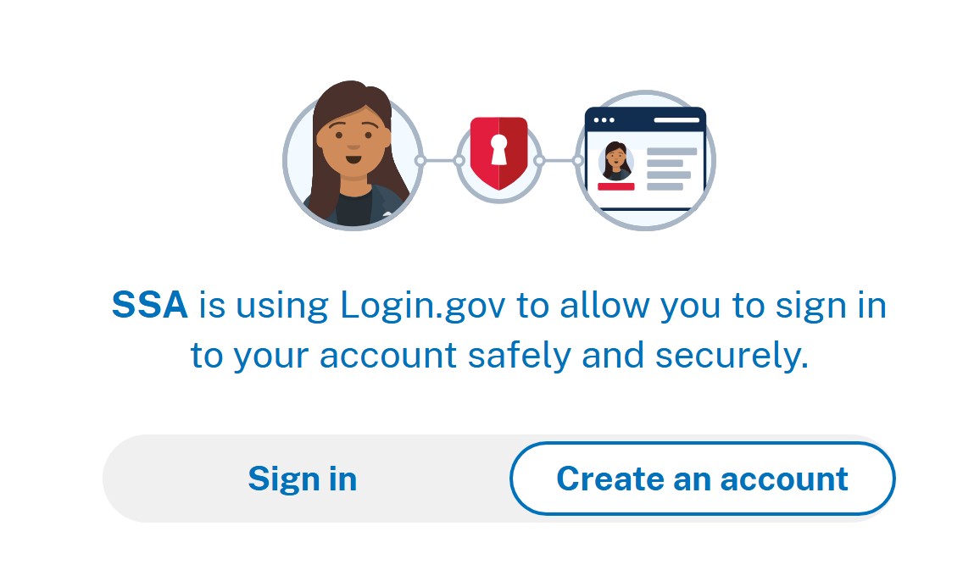Click the white keyhole inside the shield
This screenshot has height=570, width=974.
coord(498,150)
